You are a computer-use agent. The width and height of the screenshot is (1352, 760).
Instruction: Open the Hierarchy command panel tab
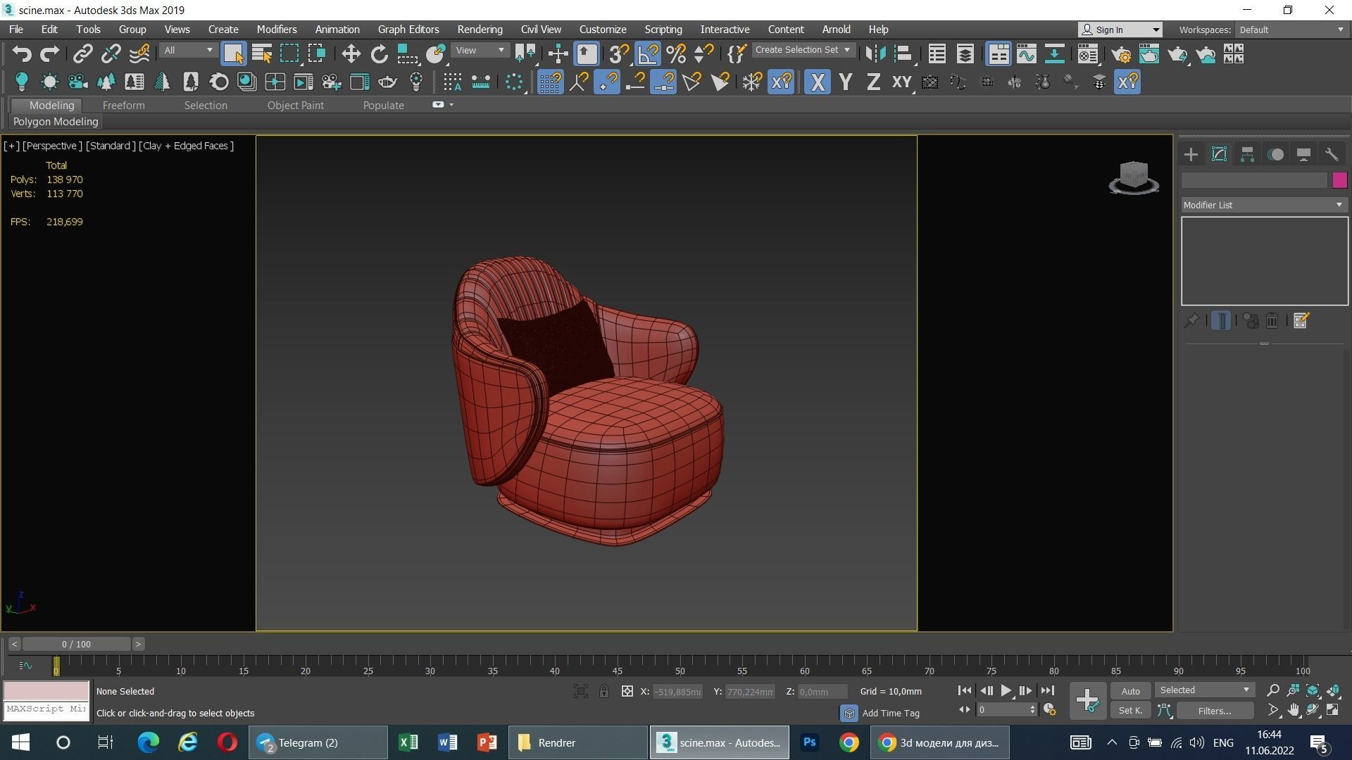pos(1247,155)
